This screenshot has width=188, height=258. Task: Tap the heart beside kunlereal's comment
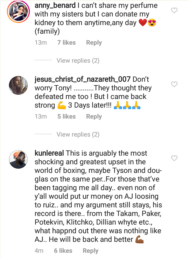(x=174, y=158)
